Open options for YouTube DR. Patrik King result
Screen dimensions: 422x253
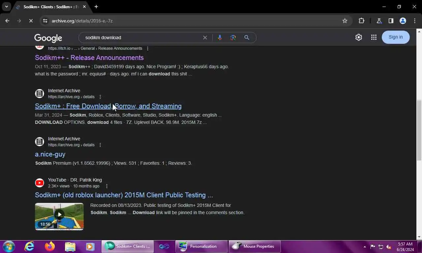point(106,186)
